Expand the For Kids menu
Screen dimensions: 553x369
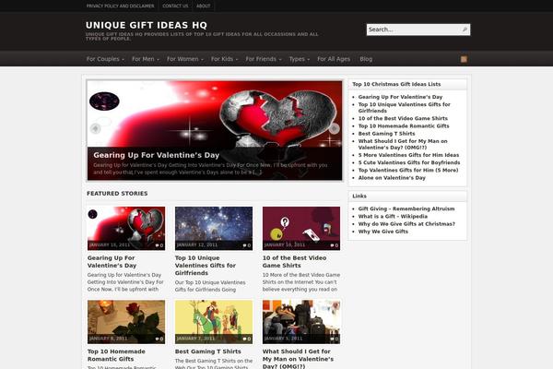pos(224,59)
